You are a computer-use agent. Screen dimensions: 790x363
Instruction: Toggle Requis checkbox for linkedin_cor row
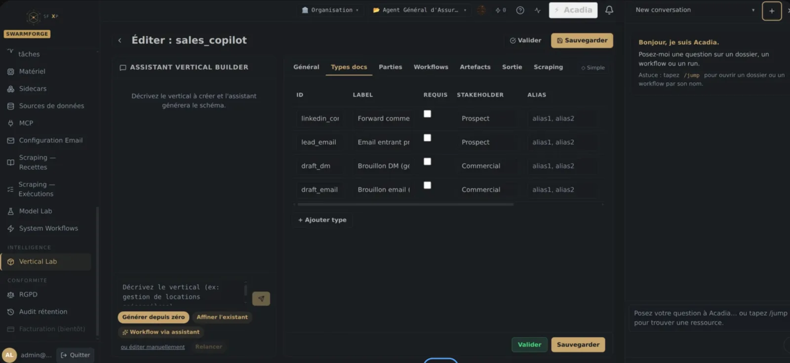click(x=428, y=114)
